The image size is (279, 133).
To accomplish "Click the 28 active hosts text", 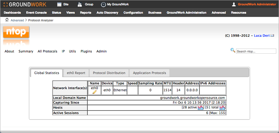I will click(189, 107).
